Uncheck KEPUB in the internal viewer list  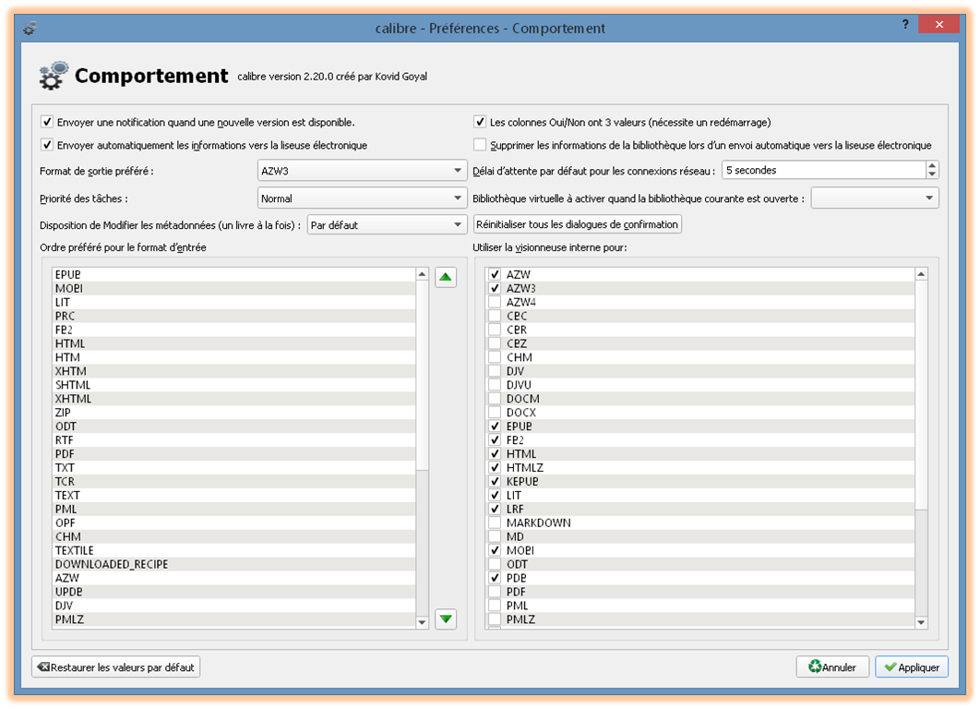[495, 481]
